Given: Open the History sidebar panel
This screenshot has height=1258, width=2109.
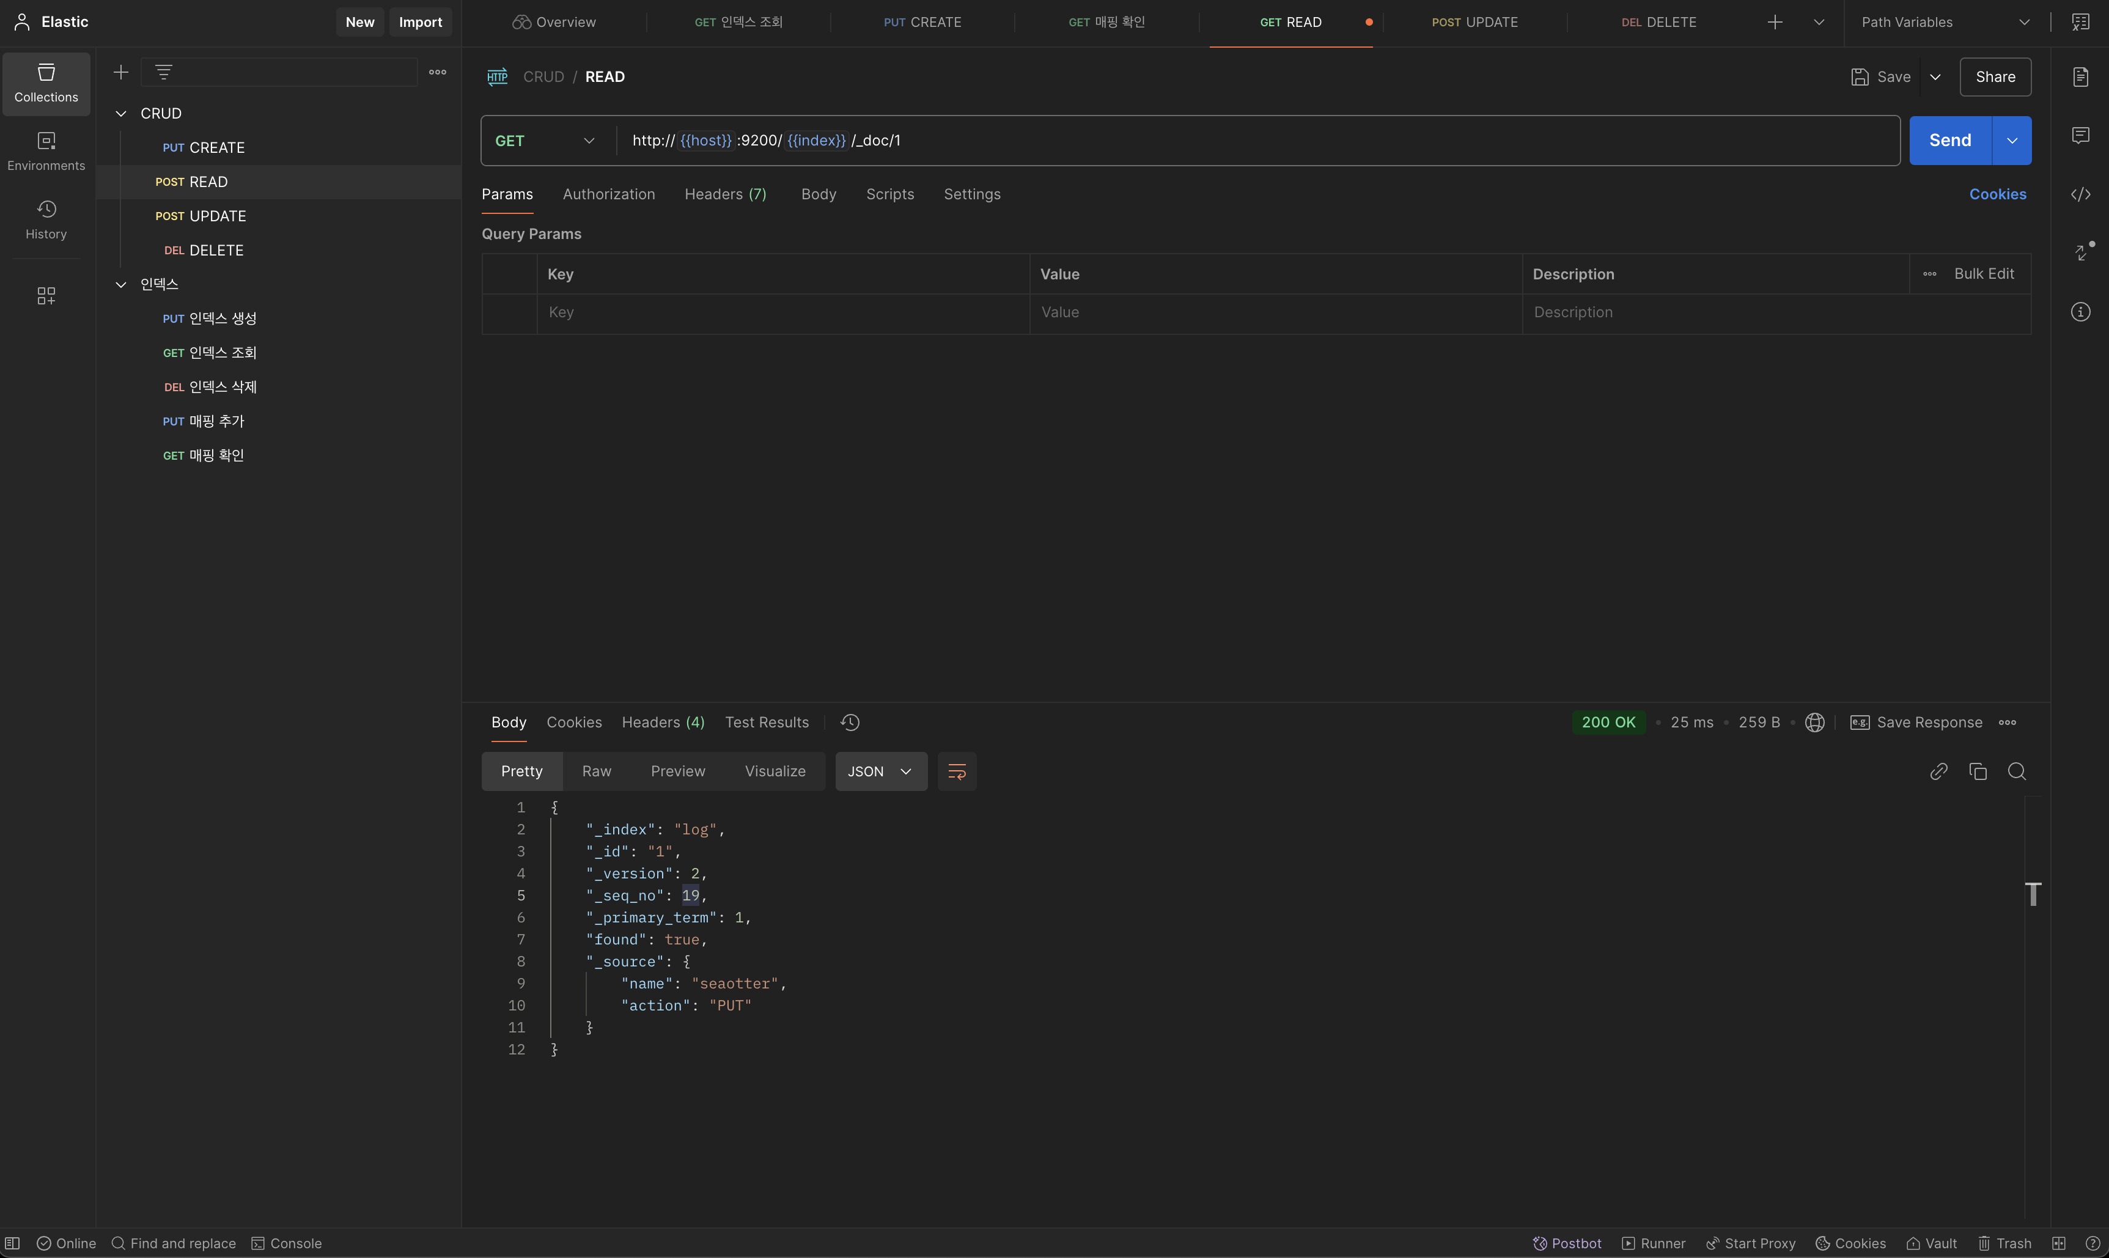Looking at the screenshot, I should (46, 219).
